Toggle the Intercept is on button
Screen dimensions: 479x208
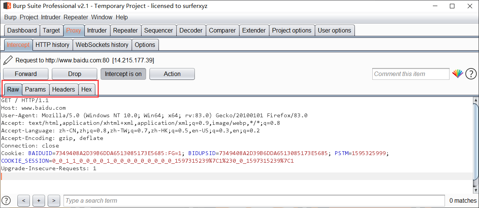pyautogui.click(x=123, y=74)
